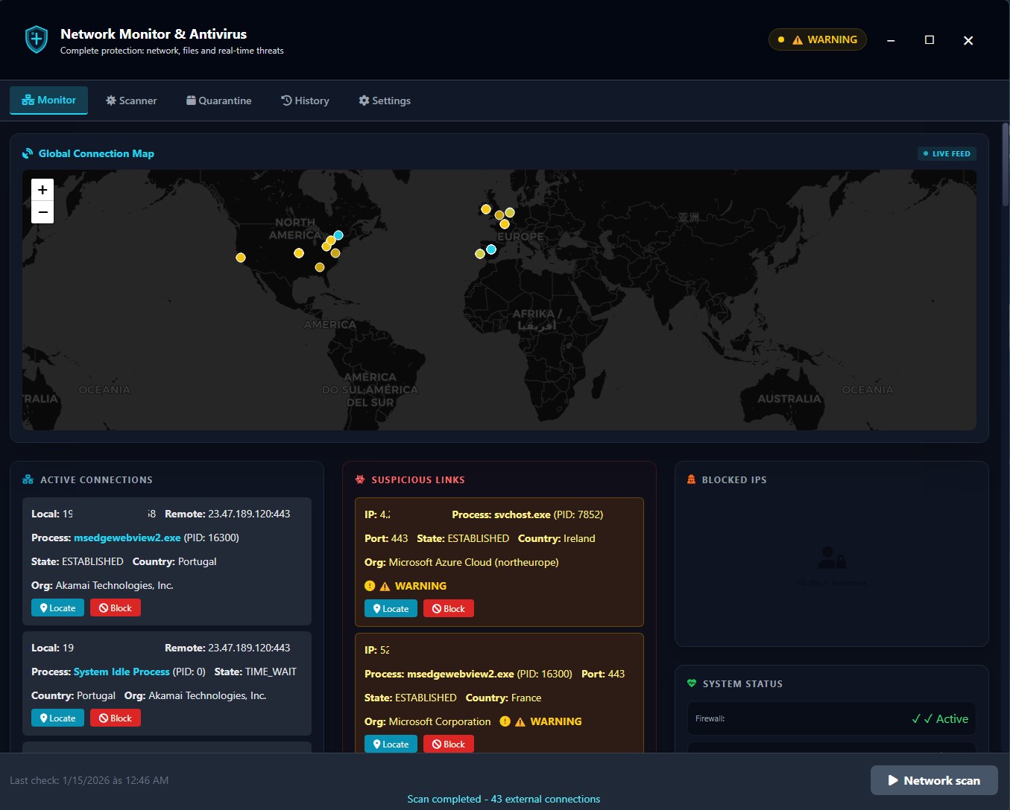Open the Scanner tab

[x=131, y=101]
